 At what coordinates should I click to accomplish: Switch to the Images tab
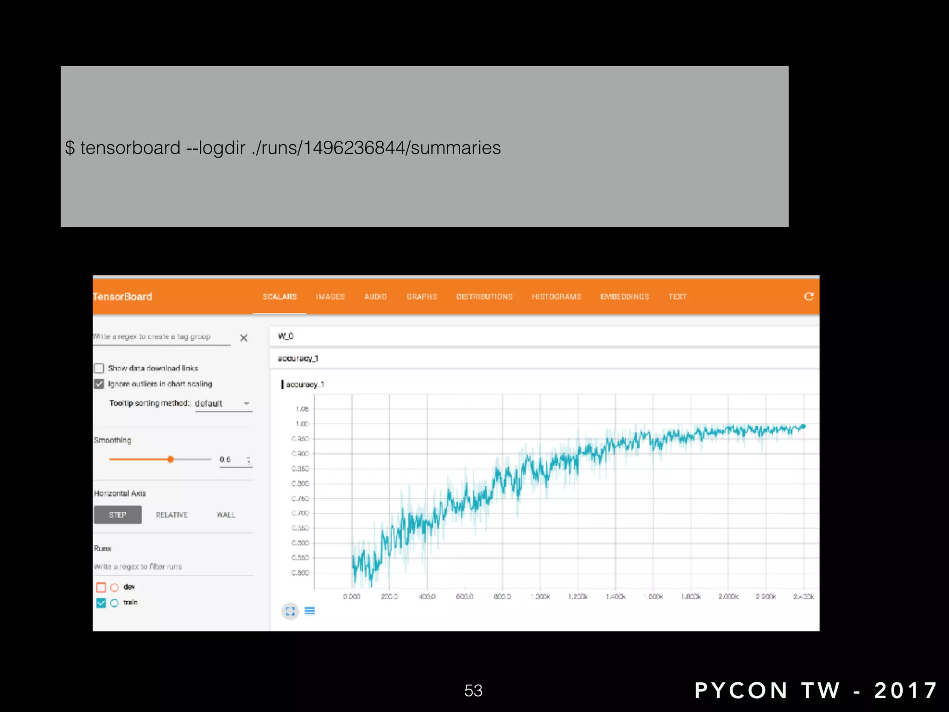point(330,297)
